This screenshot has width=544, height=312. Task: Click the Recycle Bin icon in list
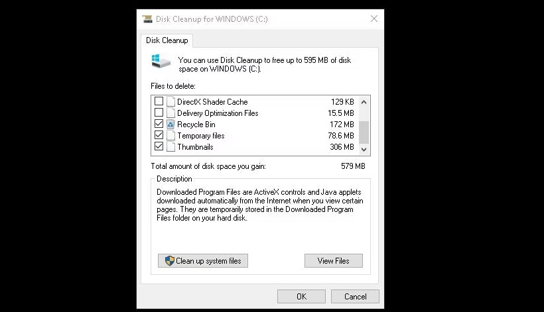[x=170, y=124]
